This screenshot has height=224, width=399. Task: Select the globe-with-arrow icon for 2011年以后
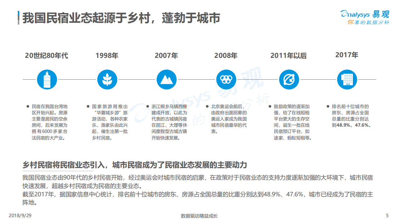click(289, 79)
